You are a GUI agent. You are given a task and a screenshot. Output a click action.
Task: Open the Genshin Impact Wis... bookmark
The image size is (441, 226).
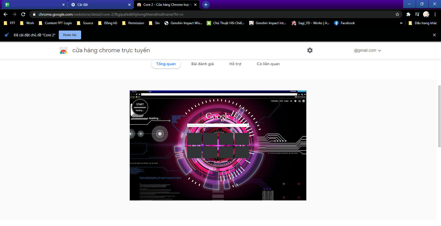[x=183, y=23]
